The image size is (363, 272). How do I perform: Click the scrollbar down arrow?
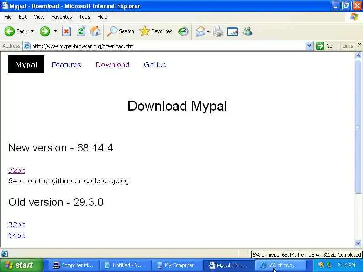[358, 243]
